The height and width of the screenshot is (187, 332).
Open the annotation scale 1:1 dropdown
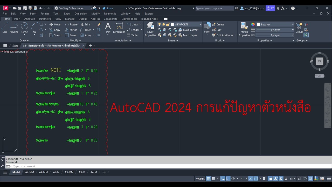[x=292, y=179]
